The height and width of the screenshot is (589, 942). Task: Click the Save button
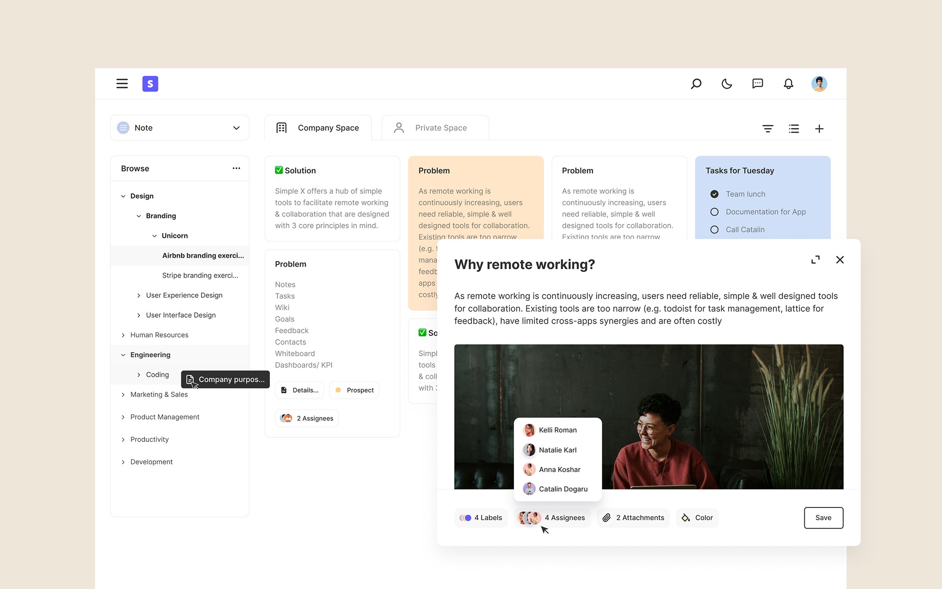coord(823,517)
